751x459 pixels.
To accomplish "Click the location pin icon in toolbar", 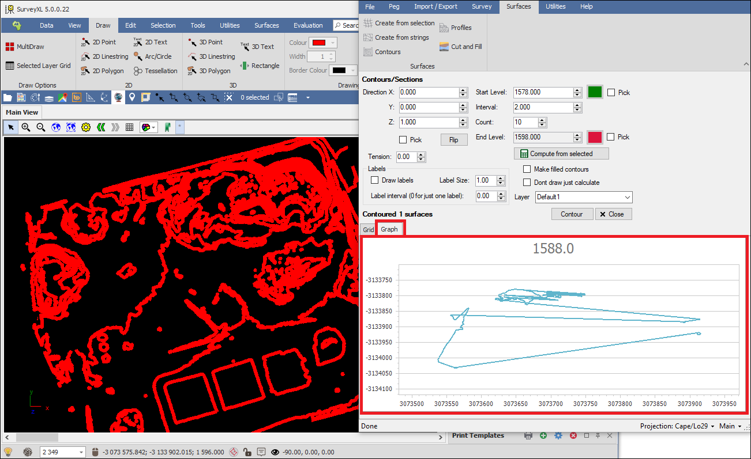I will click(x=132, y=97).
